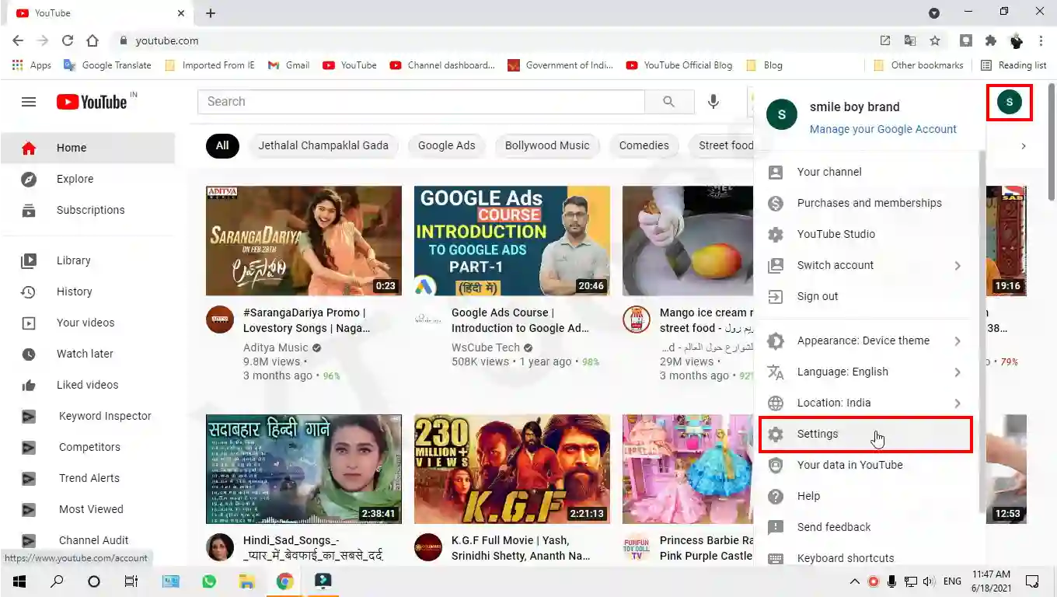The image size is (1057, 597).
Task: Click the Help question mark icon
Action: pos(776,496)
